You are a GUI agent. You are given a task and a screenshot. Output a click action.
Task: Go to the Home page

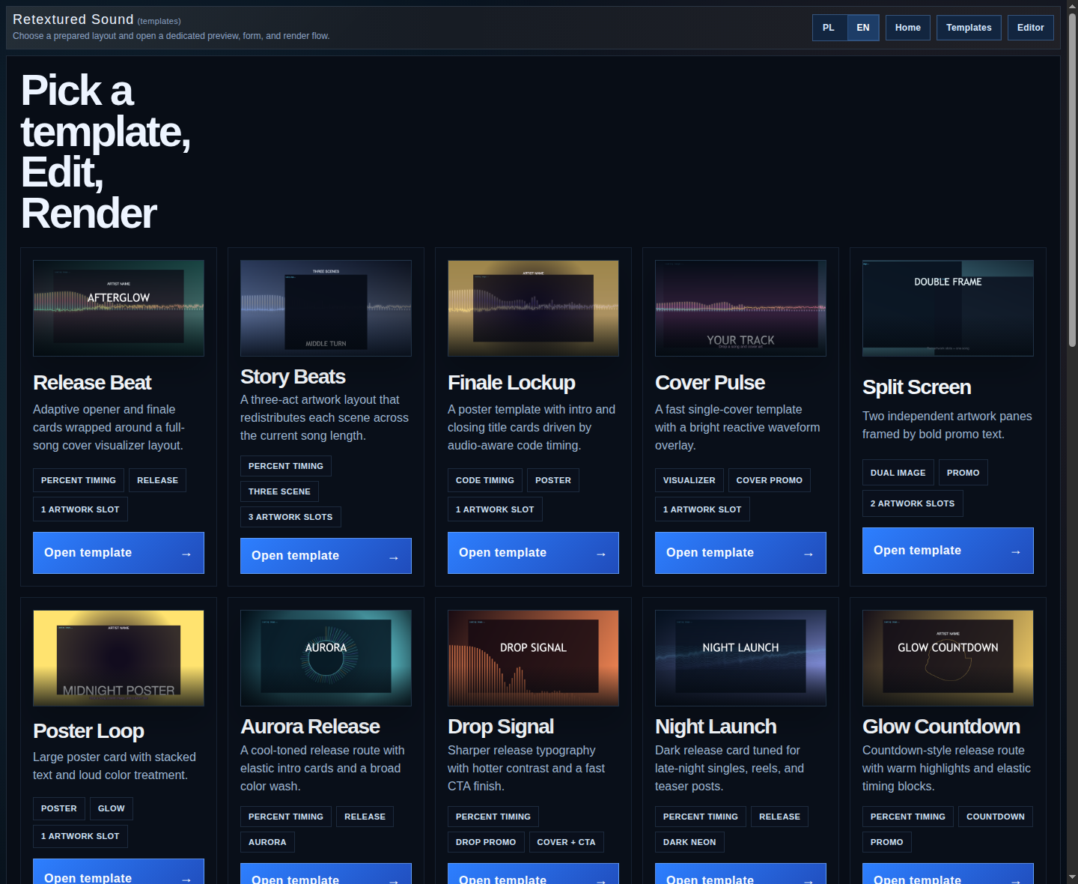tap(908, 28)
